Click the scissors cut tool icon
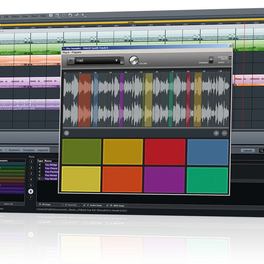This screenshot has width=264, height=264. point(77,15)
